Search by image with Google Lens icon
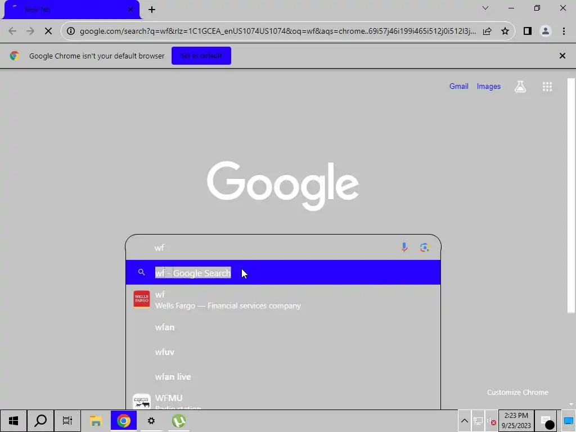Viewport: 576px width, 432px height. pyautogui.click(x=425, y=247)
